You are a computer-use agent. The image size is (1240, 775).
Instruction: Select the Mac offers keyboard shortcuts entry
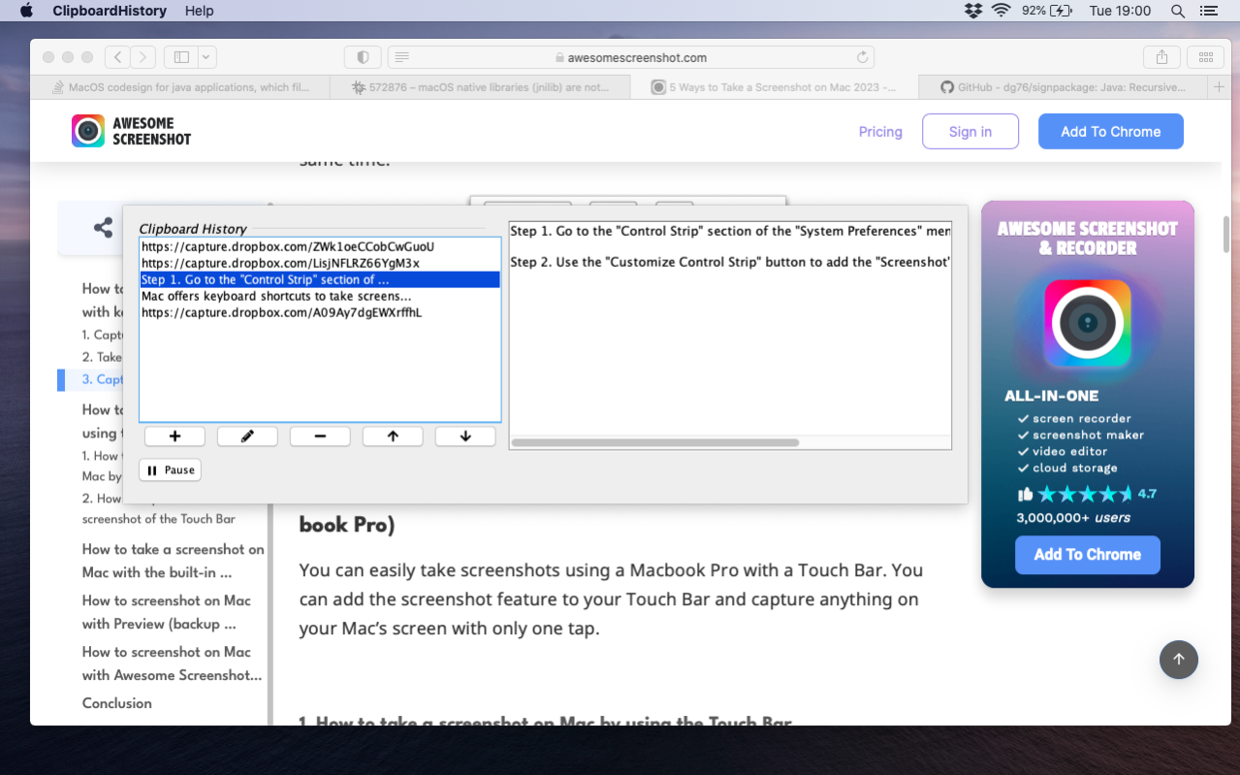[320, 296]
